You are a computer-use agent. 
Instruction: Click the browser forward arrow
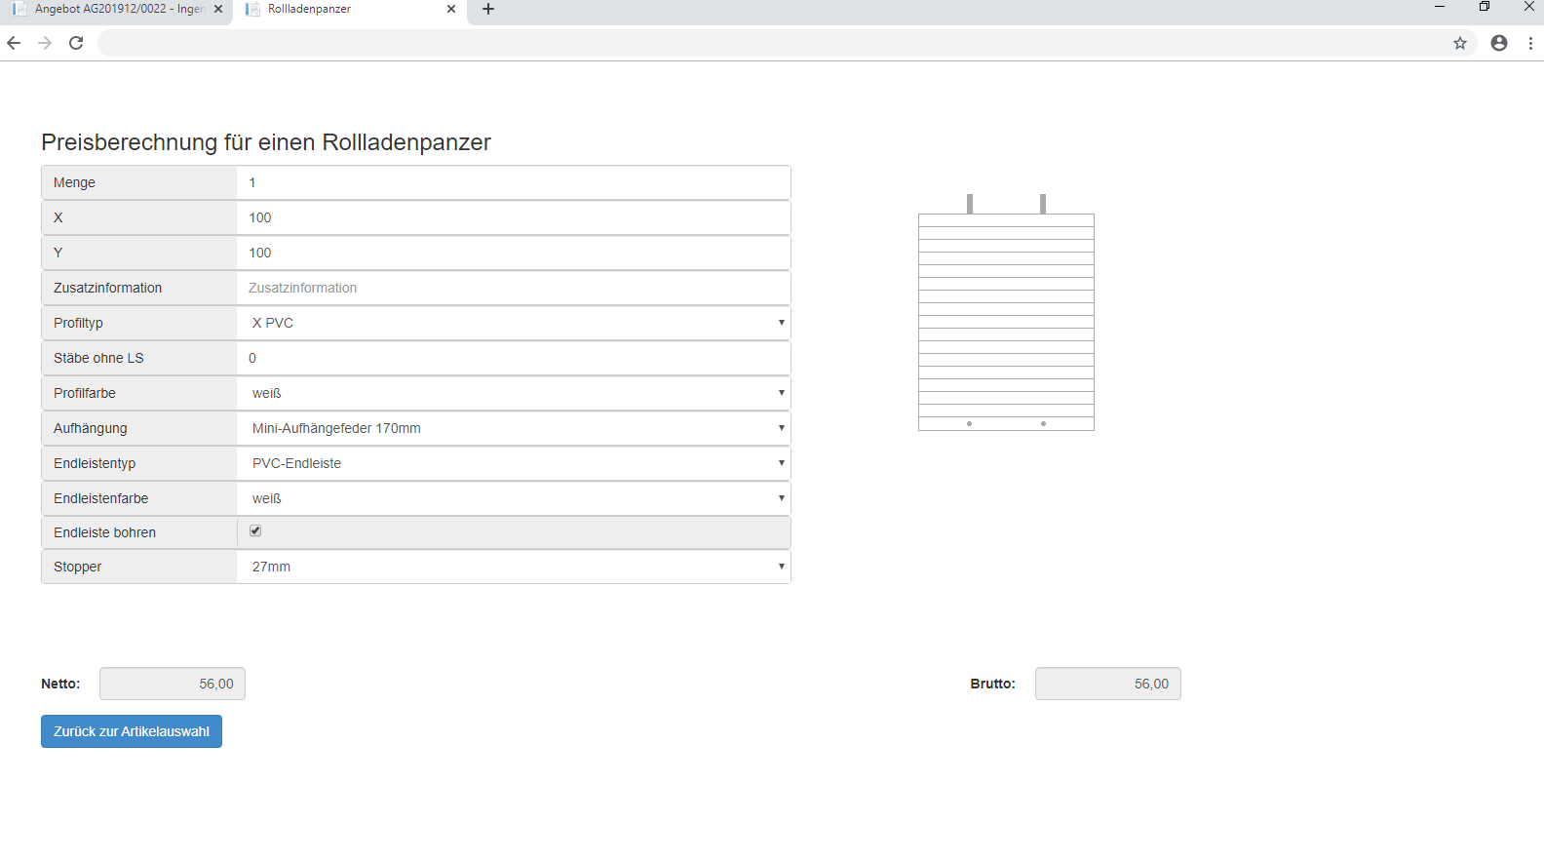45,43
